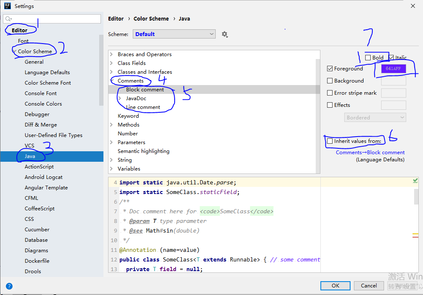Check the Error stripe mark option
The width and height of the screenshot is (423, 295).
(x=330, y=93)
